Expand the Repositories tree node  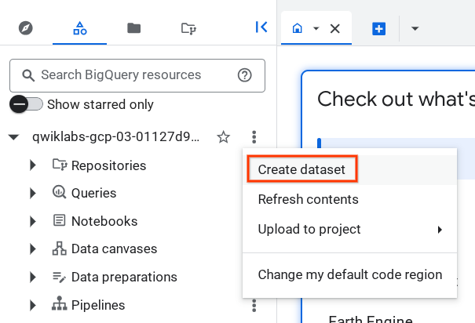point(33,165)
